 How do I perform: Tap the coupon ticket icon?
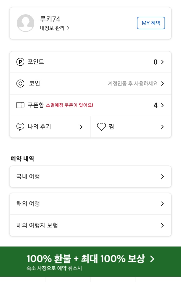click(x=20, y=105)
